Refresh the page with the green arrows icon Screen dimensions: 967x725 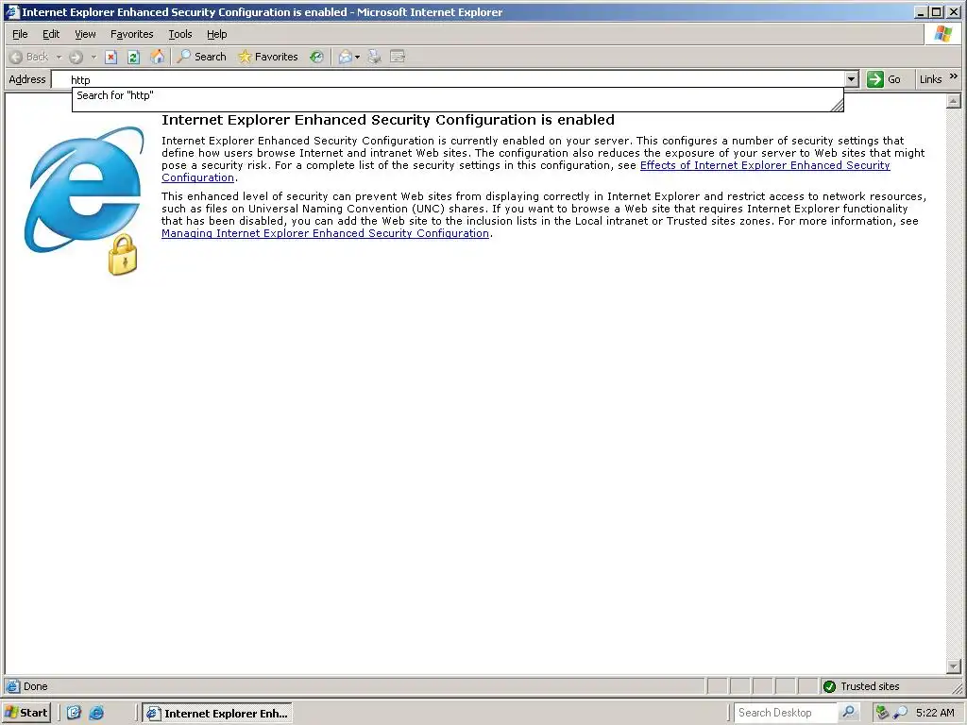pyautogui.click(x=133, y=57)
